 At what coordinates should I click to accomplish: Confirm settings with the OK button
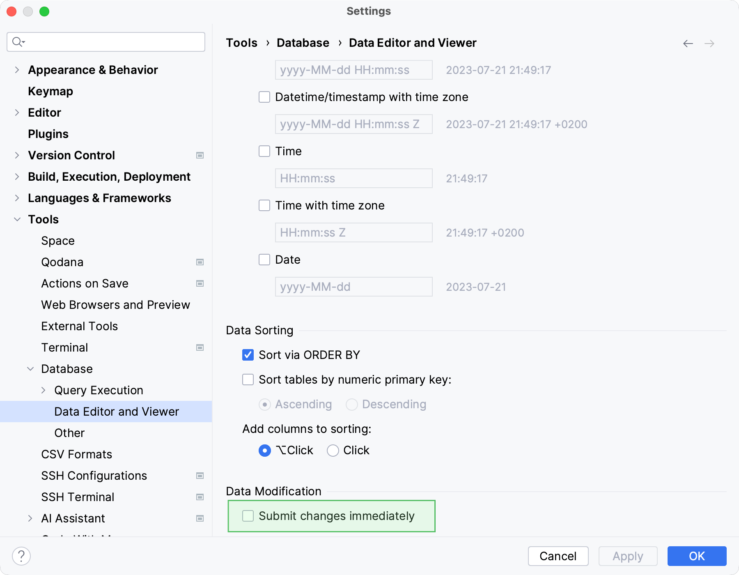[x=697, y=556]
